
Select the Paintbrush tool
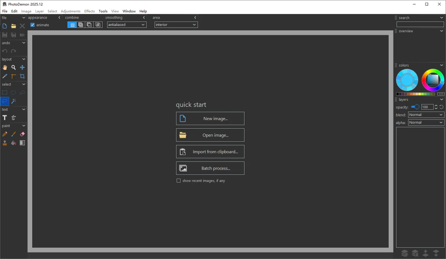click(13, 134)
